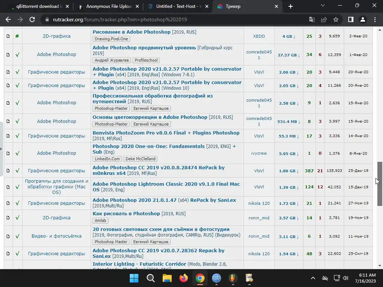Click post icon in Benvista PhotoZoom row
Image resolution: width=383 pixels, height=287 pixels.
[x=8, y=136]
